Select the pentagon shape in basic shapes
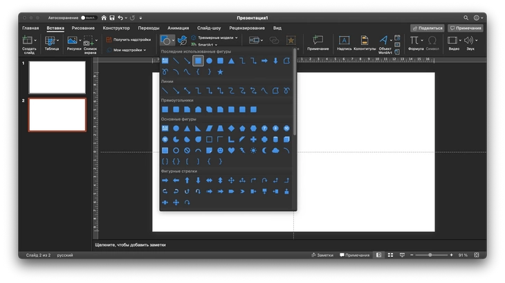Image resolution: width=505 pixels, height=283 pixels. tap(242, 129)
